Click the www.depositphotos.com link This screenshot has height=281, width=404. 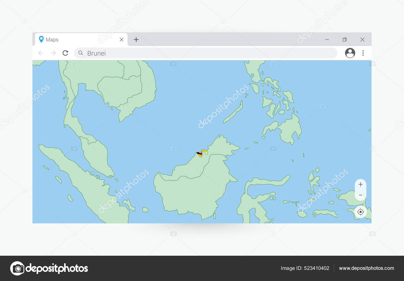click(366, 268)
